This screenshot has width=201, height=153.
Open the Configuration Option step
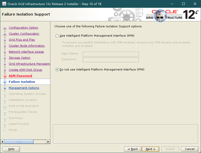tap(24, 28)
